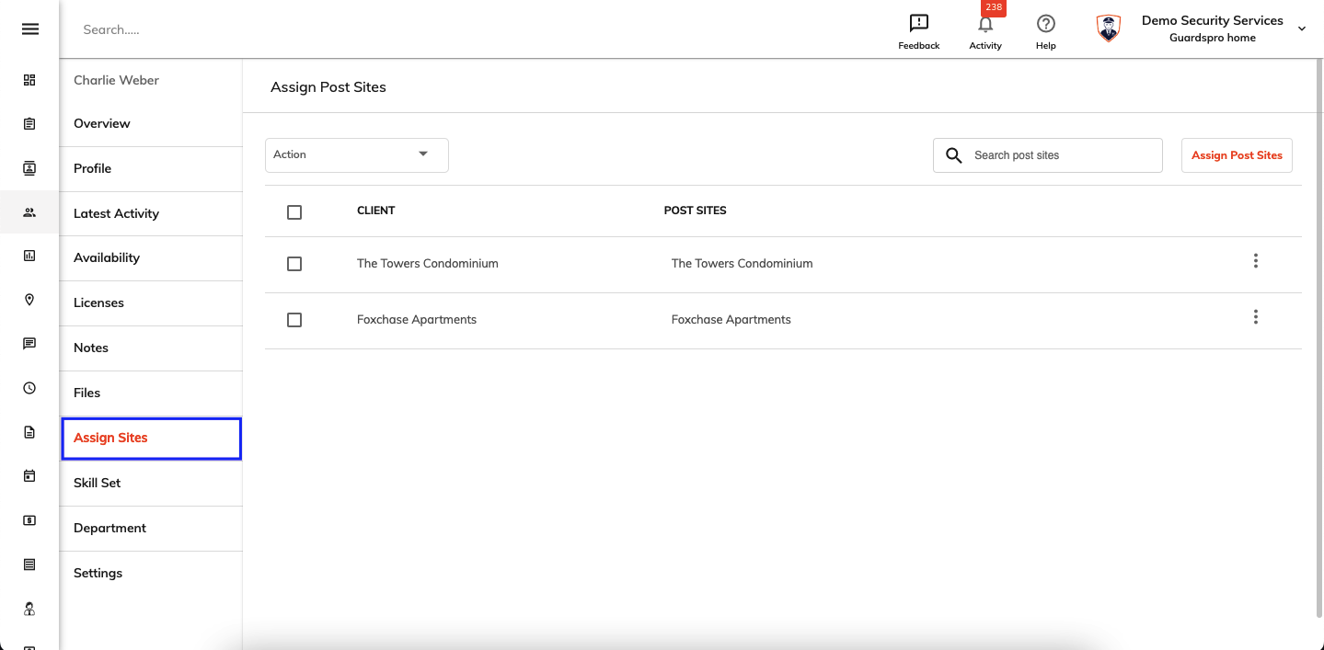Expand the Demo Security Services account menu
Viewport: 1324px width, 650px height.
pyautogui.click(x=1302, y=29)
